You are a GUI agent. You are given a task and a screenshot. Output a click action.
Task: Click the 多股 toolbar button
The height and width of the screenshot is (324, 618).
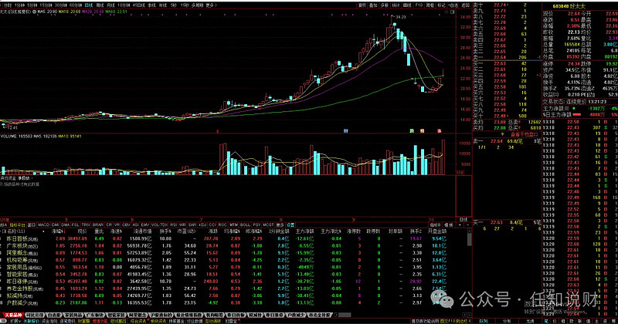tap(384, 5)
